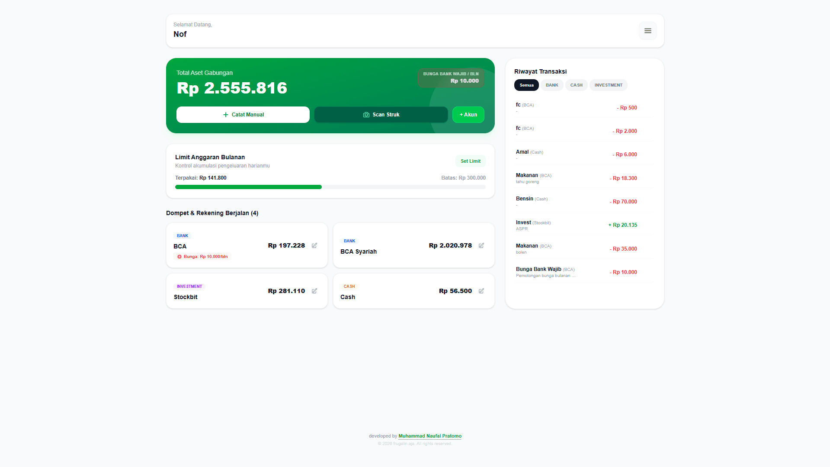Click the Rp 56.500 Cash balance

[455, 291]
